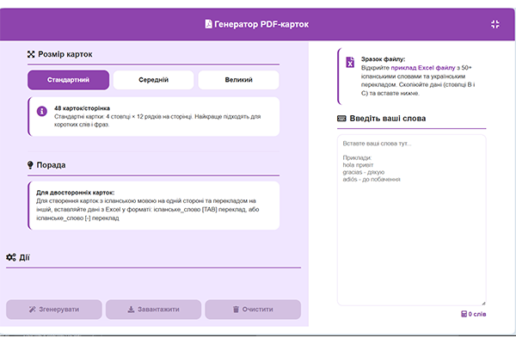Click the 'Зразок файлу:' label
The height and width of the screenshot is (344, 516).
[383, 59]
